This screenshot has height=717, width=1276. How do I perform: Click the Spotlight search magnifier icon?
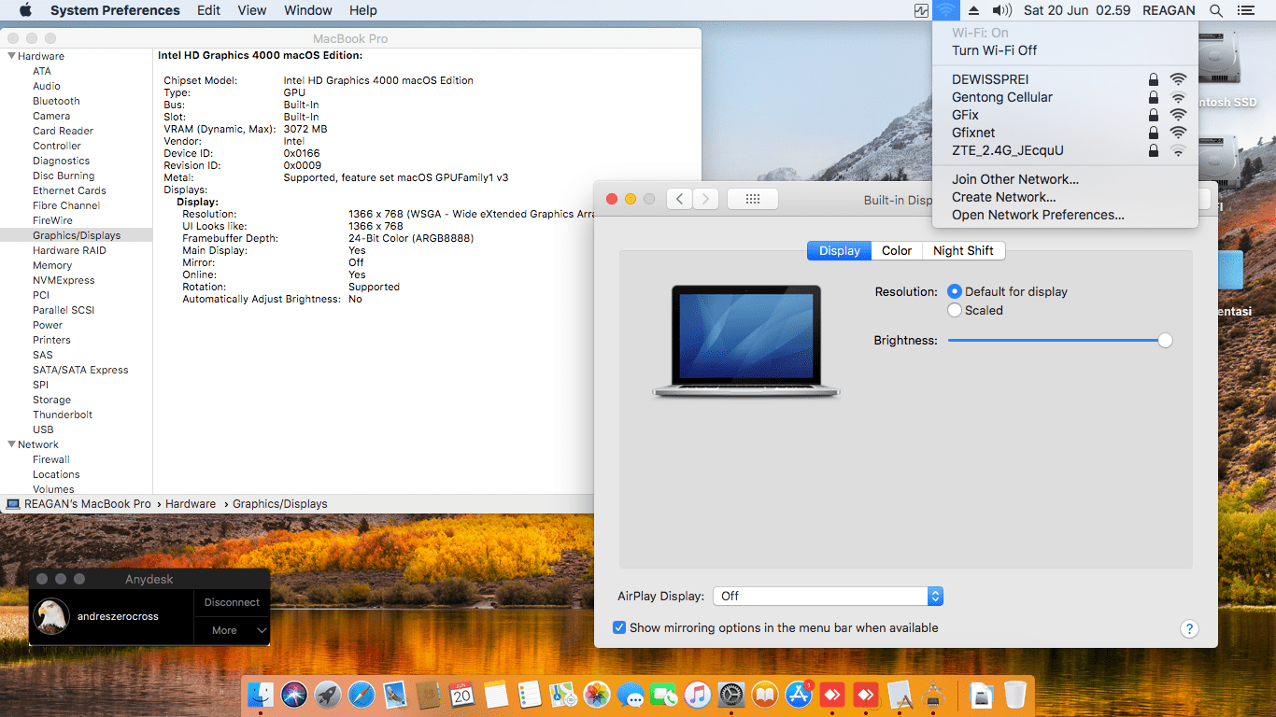click(1215, 10)
